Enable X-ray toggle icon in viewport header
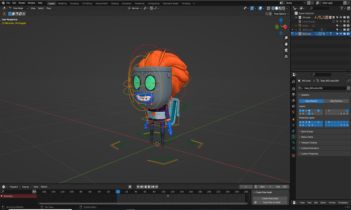This screenshot has height=210, width=351. tap(268, 8)
